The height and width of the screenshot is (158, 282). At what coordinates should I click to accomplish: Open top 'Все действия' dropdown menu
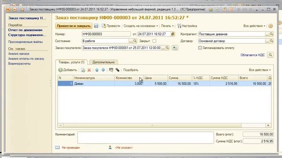pos(254,26)
